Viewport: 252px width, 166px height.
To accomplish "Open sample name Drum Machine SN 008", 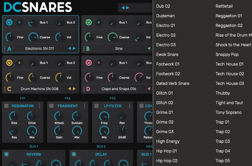I will tap(39, 89).
